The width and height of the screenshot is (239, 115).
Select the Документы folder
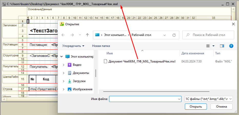[81, 73]
